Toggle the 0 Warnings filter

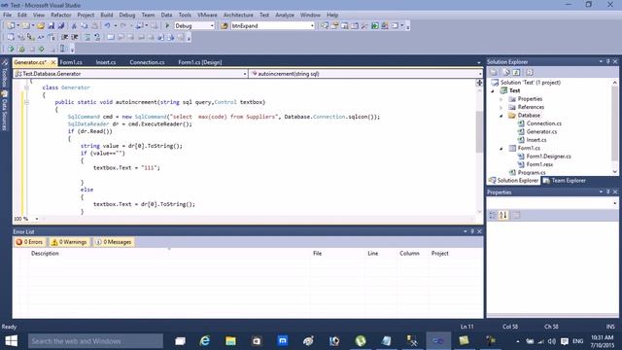(69, 242)
